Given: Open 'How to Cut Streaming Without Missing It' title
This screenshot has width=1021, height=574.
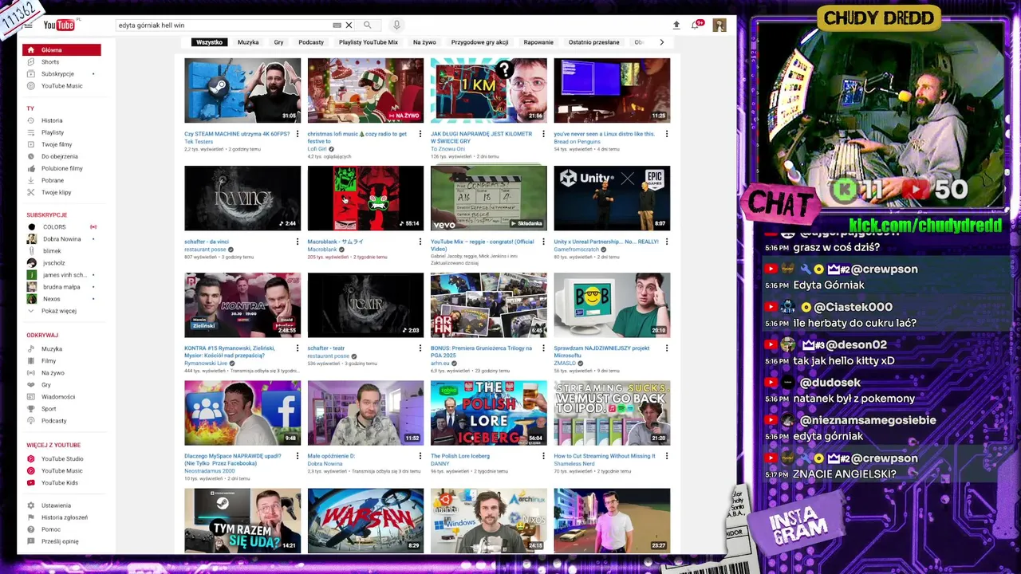Looking at the screenshot, I should 605,456.
